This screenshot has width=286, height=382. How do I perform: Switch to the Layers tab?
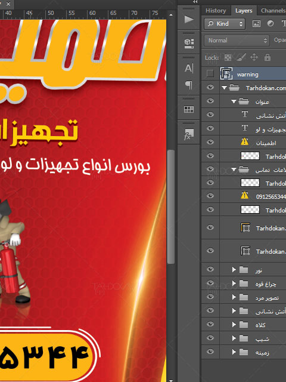tap(244, 11)
